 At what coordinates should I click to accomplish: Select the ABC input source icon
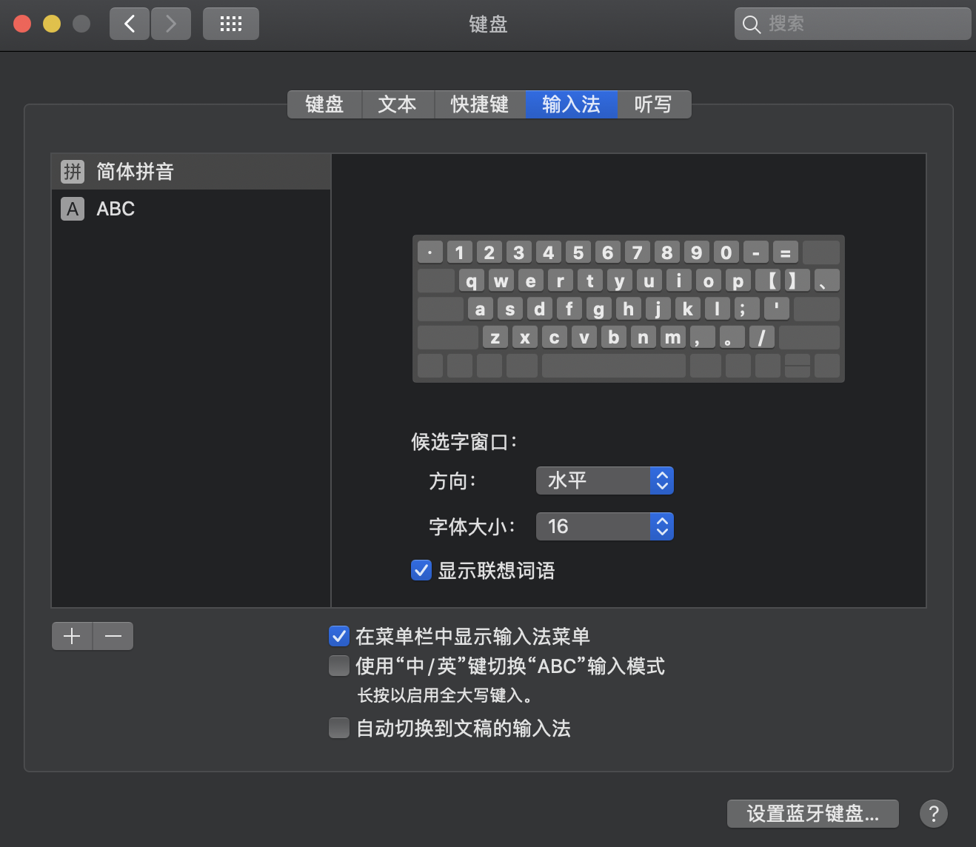click(x=72, y=209)
